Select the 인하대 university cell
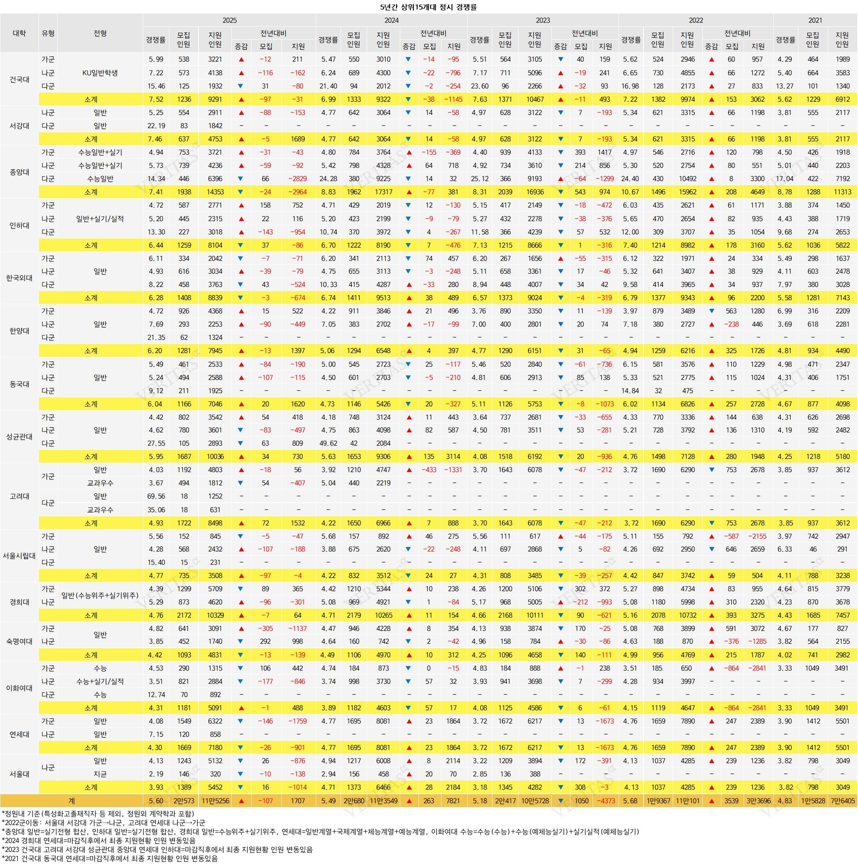The width and height of the screenshot is (858, 865). point(19,225)
